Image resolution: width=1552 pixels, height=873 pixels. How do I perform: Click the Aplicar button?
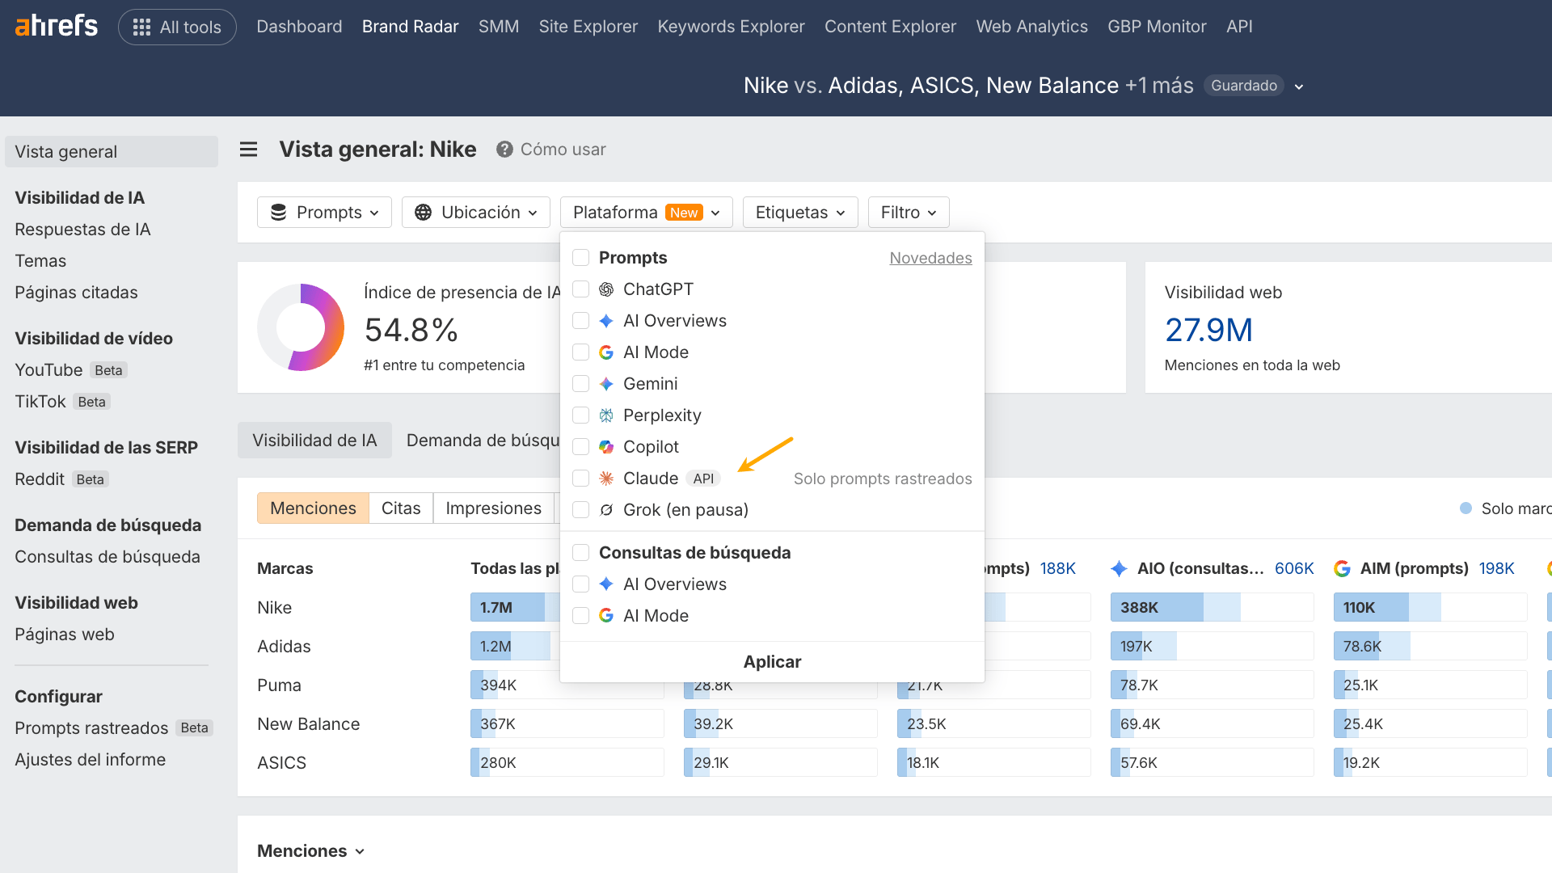click(x=772, y=662)
